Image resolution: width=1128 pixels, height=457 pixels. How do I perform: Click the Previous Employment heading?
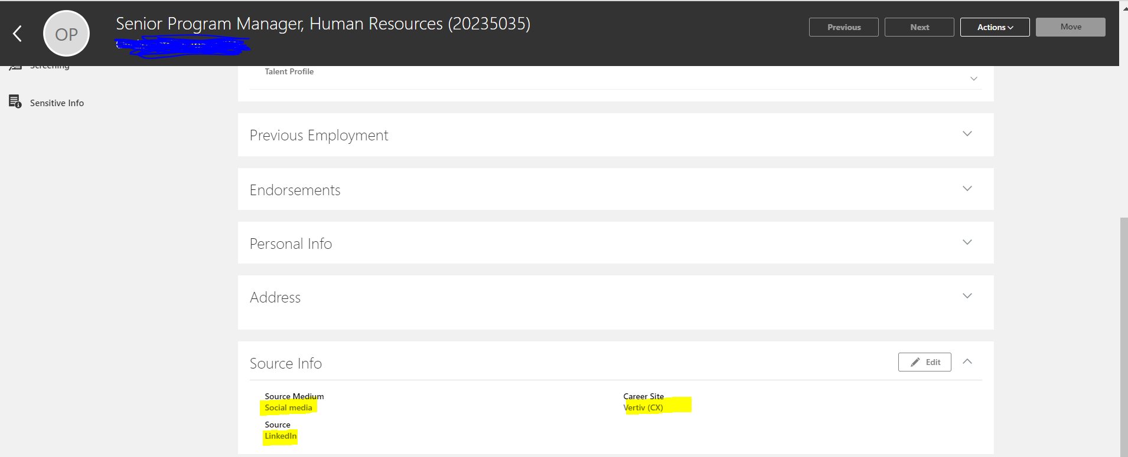pos(319,136)
